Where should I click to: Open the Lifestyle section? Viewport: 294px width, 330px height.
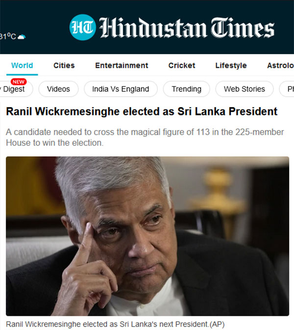click(x=231, y=65)
